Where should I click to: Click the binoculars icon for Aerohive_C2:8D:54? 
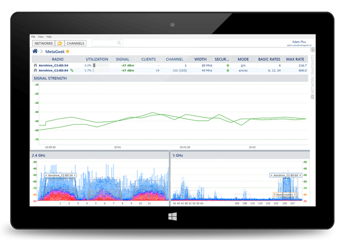pyautogui.click(x=35, y=65)
